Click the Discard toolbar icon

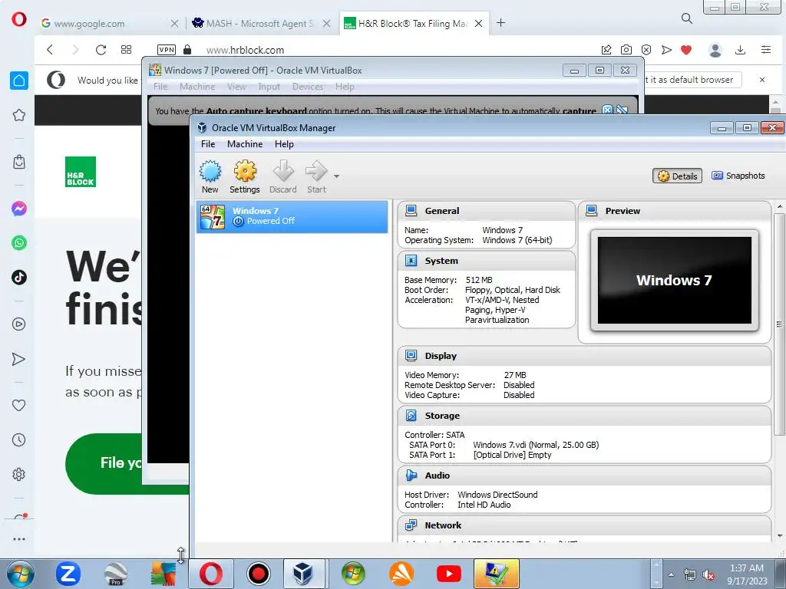click(x=283, y=177)
